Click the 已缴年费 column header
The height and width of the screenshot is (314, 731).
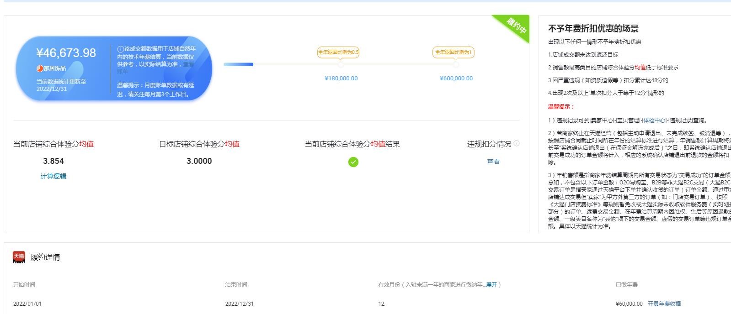[627, 284]
